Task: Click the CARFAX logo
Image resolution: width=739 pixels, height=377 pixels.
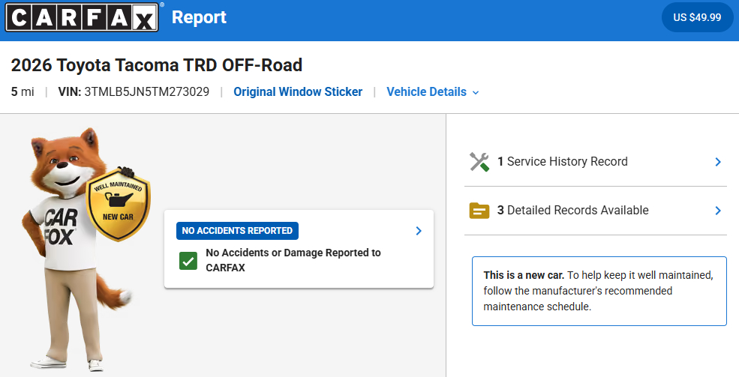Action: pos(82,17)
